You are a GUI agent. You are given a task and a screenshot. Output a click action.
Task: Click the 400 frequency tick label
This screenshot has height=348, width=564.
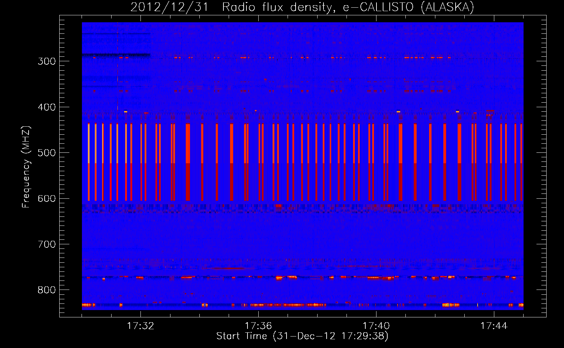point(47,107)
